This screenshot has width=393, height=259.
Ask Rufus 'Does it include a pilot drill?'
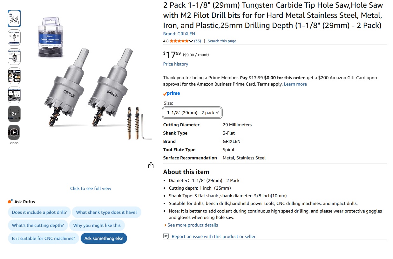[39, 212]
